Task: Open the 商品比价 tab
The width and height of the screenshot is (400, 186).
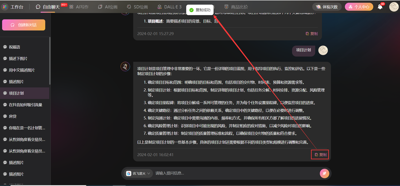Action: pyautogui.click(x=236, y=7)
